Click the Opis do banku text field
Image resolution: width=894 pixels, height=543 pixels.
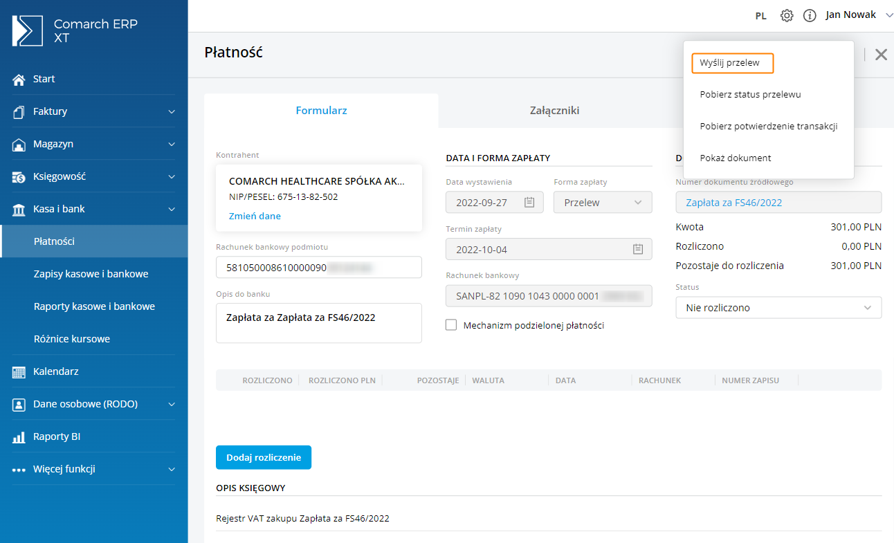tap(318, 323)
